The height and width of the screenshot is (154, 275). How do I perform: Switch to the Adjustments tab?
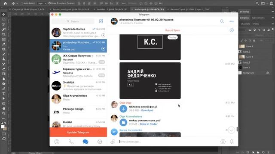[x=258, y=18]
